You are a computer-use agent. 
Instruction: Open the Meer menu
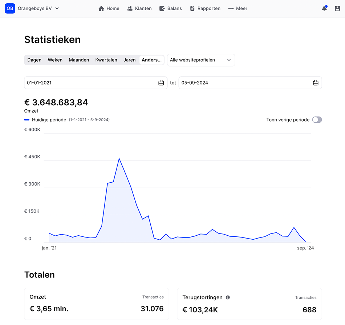coord(238,8)
